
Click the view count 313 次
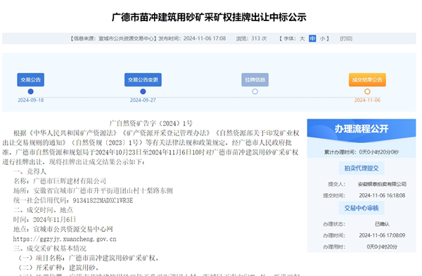pyautogui.click(x=259, y=39)
